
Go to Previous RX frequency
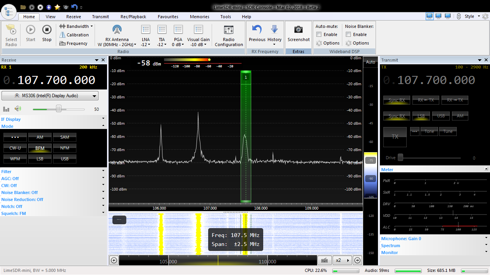pos(257,30)
